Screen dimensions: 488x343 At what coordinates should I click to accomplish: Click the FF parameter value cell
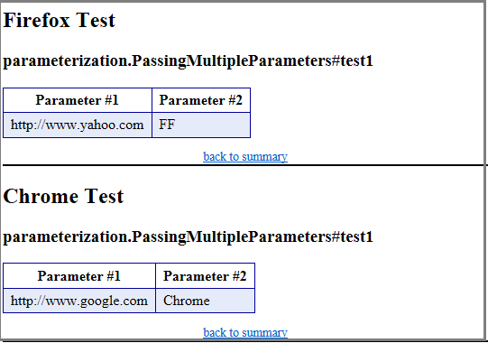pyautogui.click(x=201, y=125)
